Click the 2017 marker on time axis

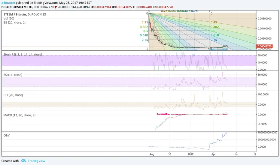click(190, 154)
